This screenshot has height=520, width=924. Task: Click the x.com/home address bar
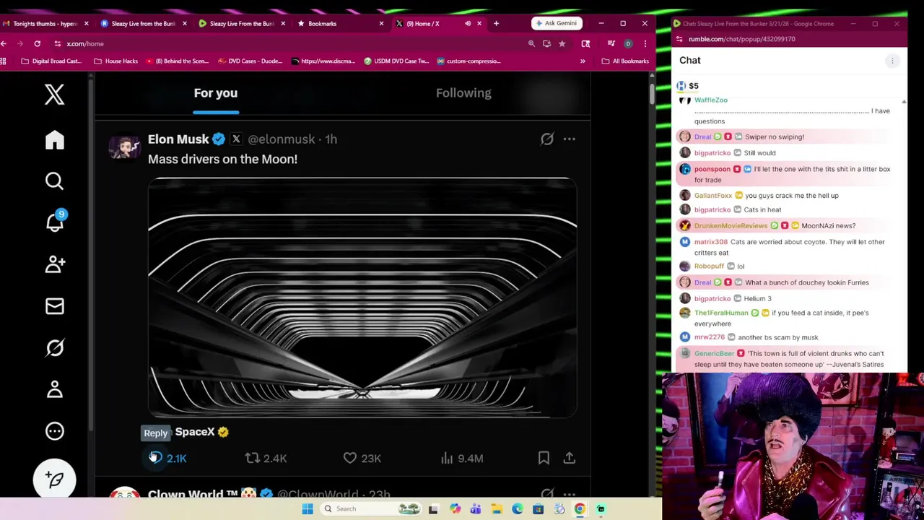point(289,43)
